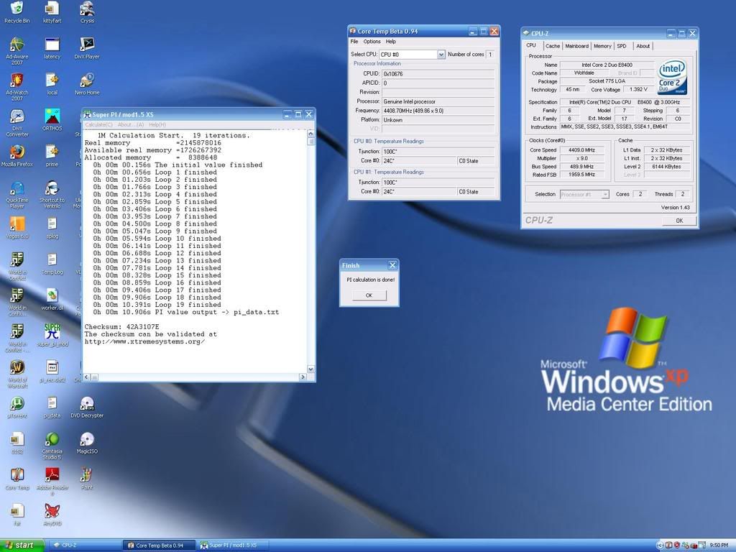
Task: Click the Core Speed value in CPU-Z
Action: (x=581, y=150)
